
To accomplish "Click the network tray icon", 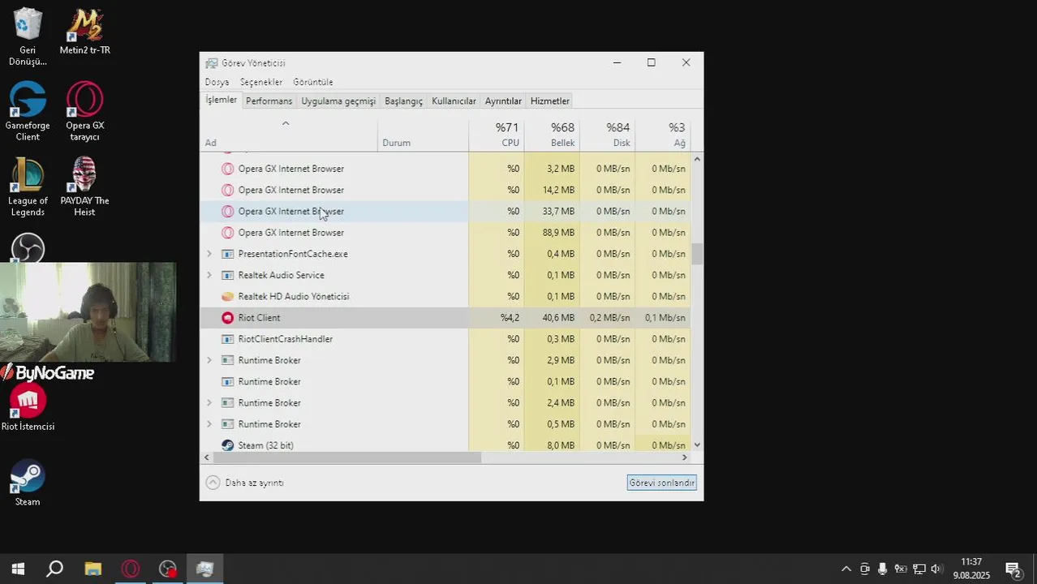I will pos(919,569).
